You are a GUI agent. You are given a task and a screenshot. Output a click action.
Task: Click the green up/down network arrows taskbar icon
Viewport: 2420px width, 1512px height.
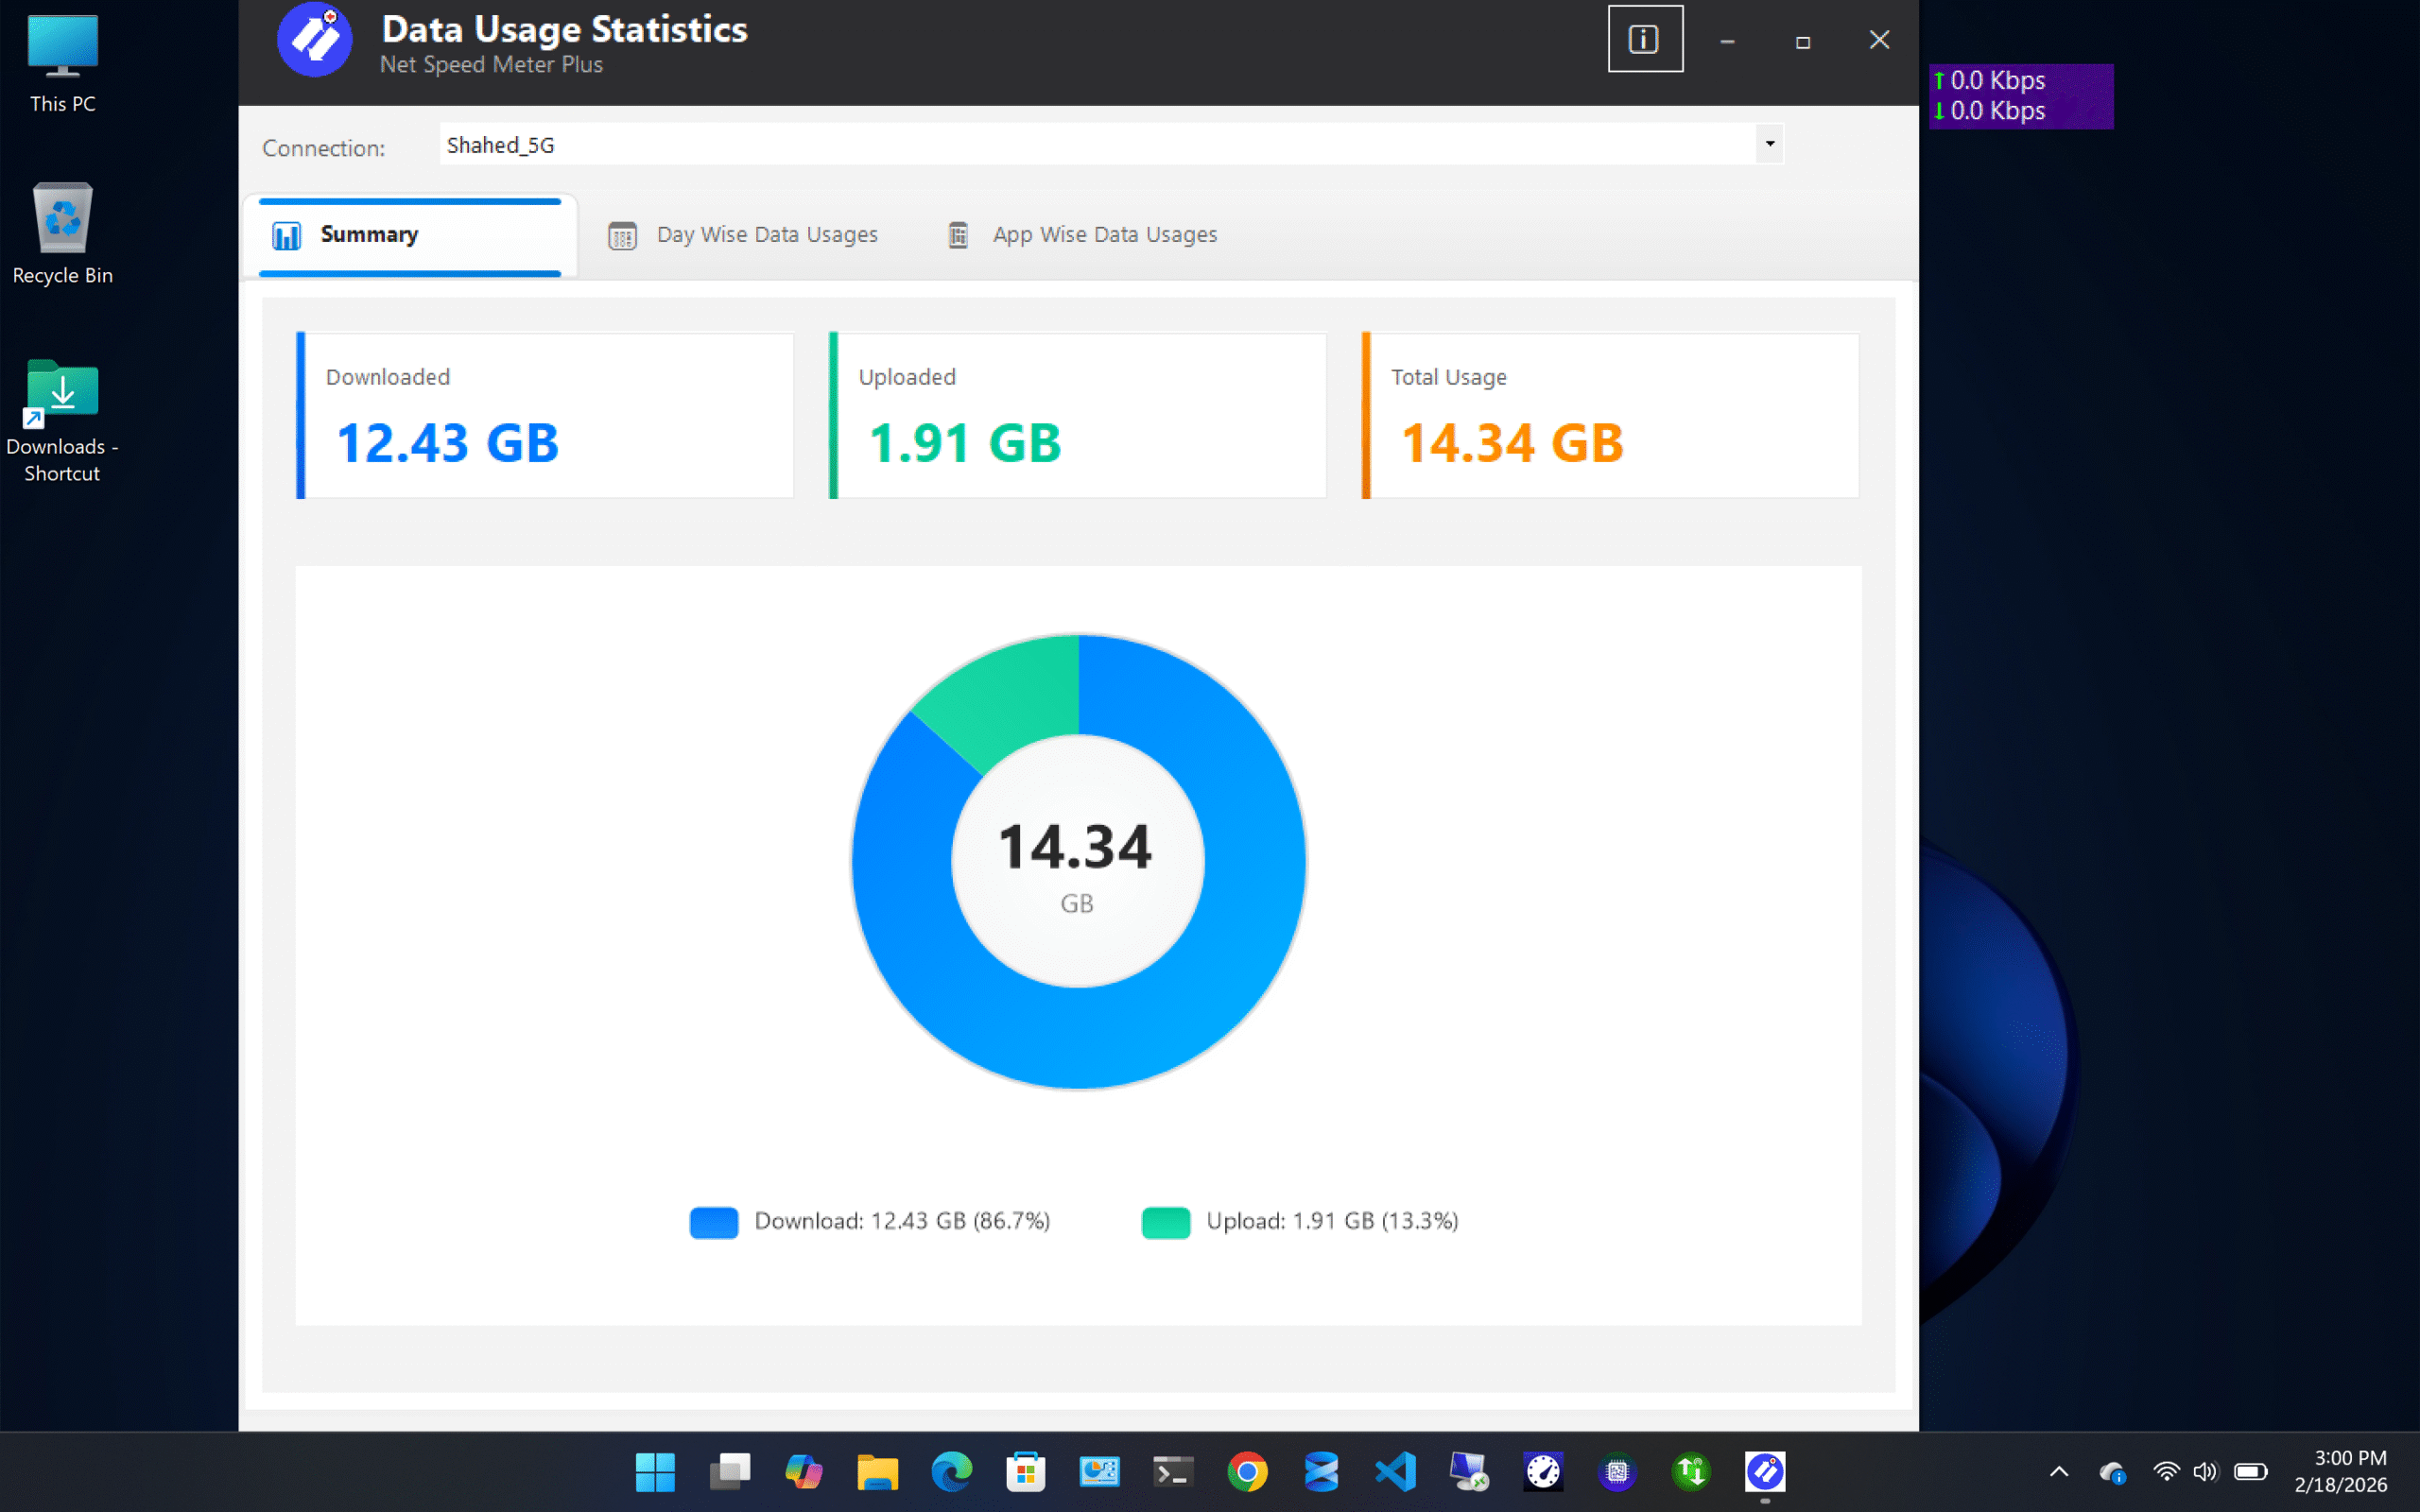[x=1690, y=1472]
